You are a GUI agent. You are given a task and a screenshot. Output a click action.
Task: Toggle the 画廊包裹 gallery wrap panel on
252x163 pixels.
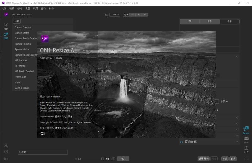tap(181, 142)
